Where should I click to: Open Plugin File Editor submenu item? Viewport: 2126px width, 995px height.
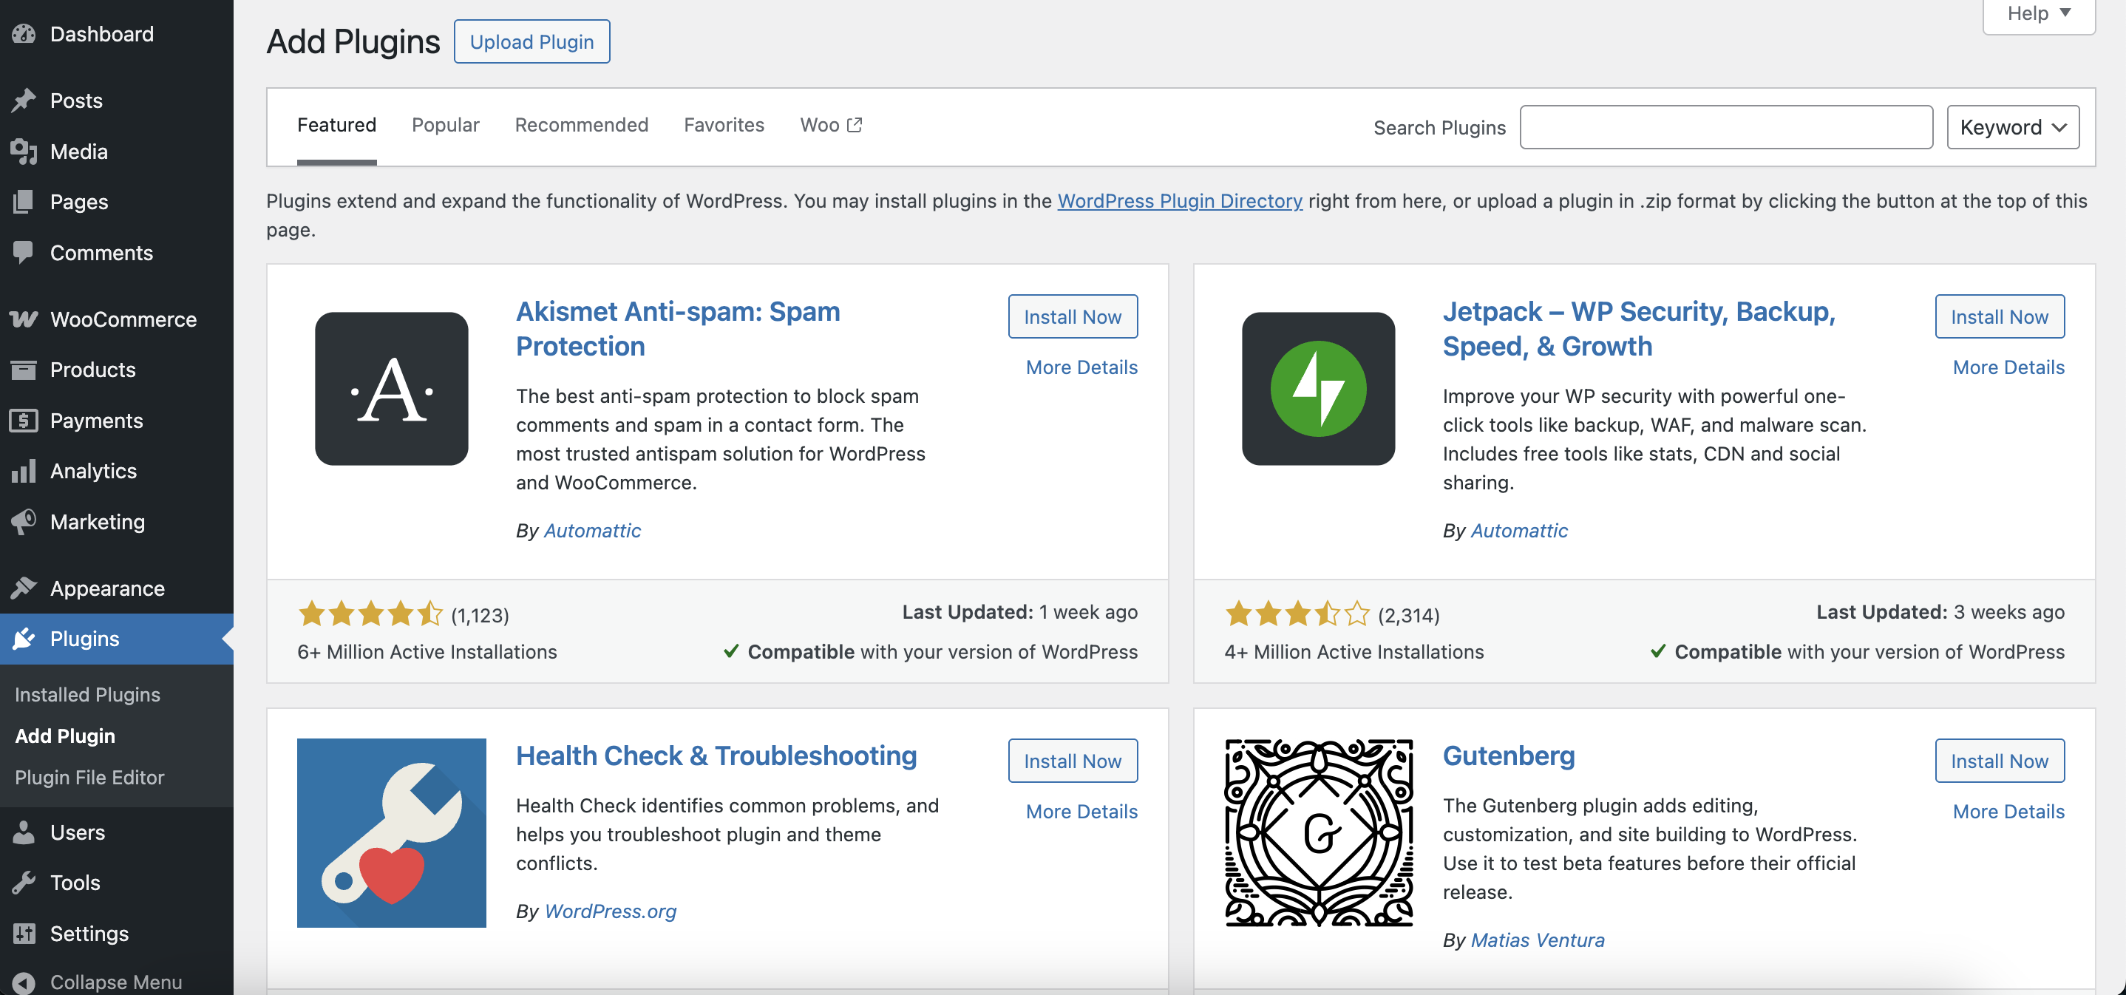89,777
